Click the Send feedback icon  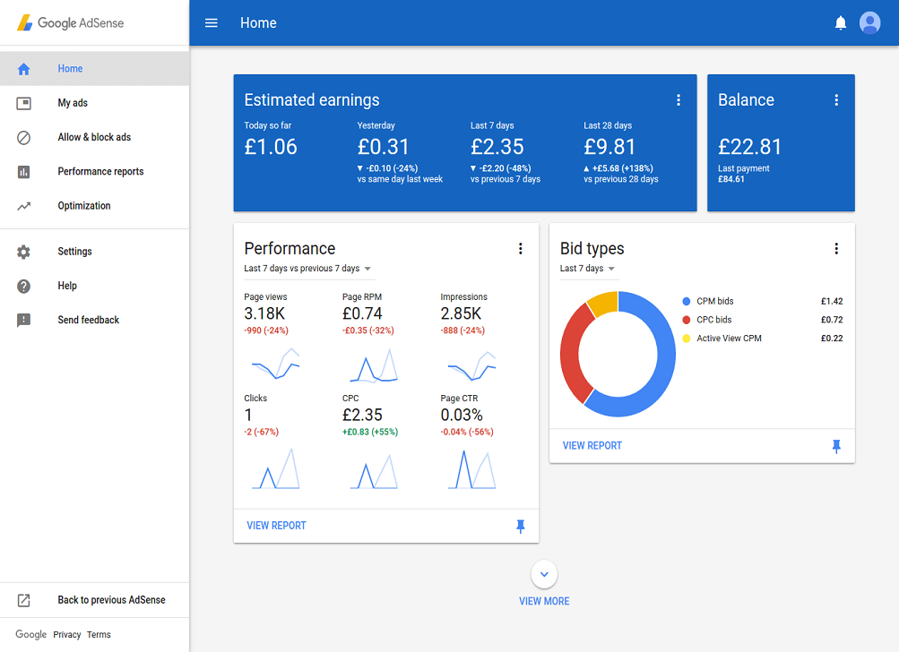[25, 320]
